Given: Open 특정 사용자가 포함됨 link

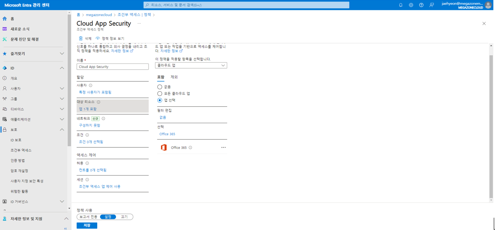Looking at the screenshot, I should click(95, 92).
